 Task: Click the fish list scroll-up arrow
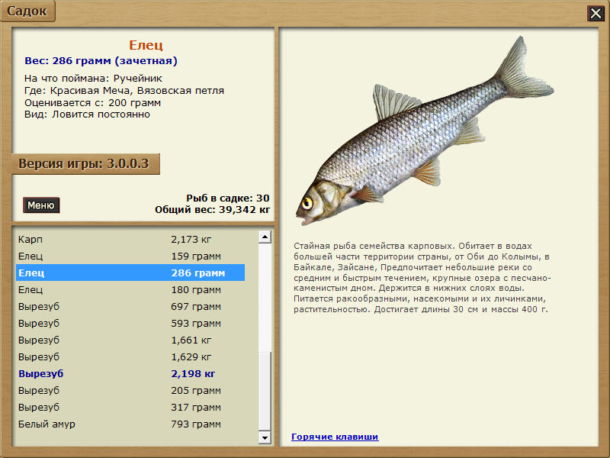point(265,237)
